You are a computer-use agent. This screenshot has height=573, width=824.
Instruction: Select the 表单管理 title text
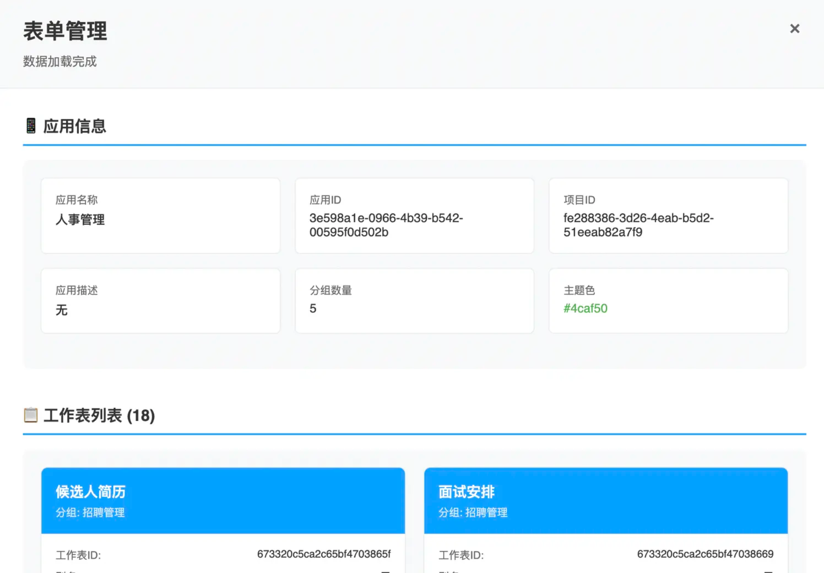pos(65,31)
